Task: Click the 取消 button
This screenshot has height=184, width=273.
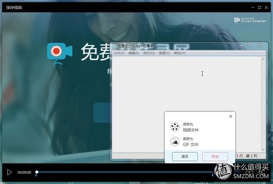Action: [215, 157]
